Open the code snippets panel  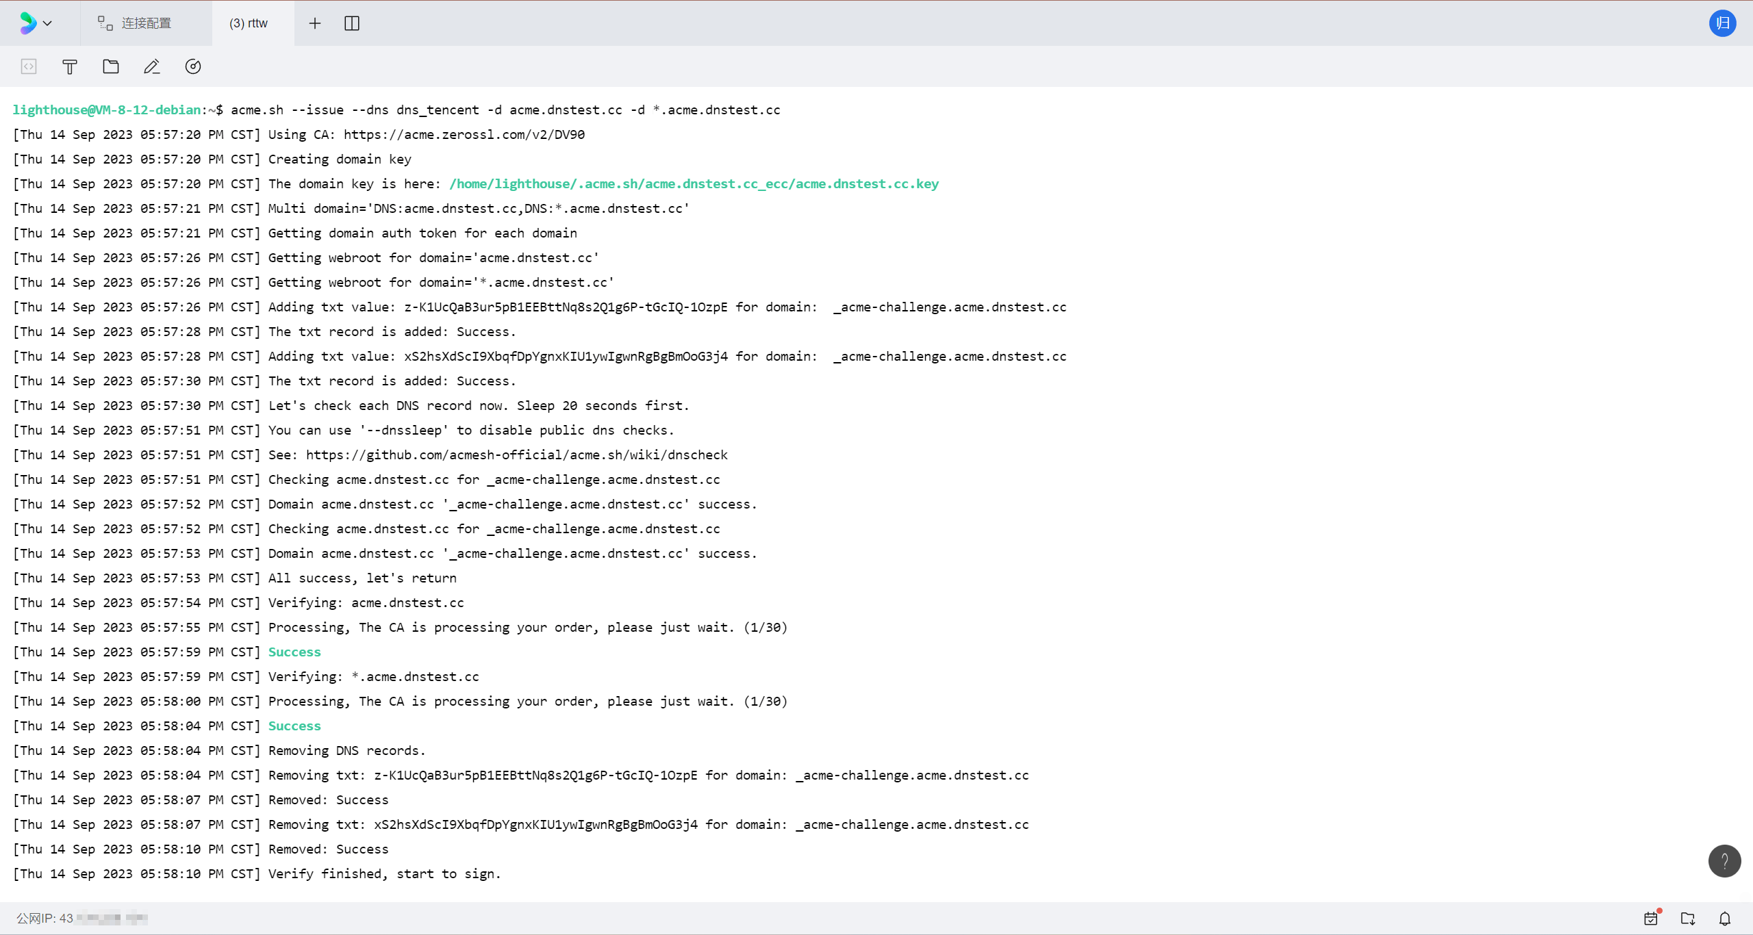tap(29, 66)
